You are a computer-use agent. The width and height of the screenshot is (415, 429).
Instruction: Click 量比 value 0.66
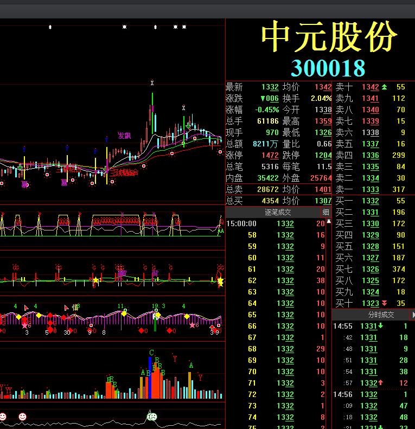click(324, 144)
